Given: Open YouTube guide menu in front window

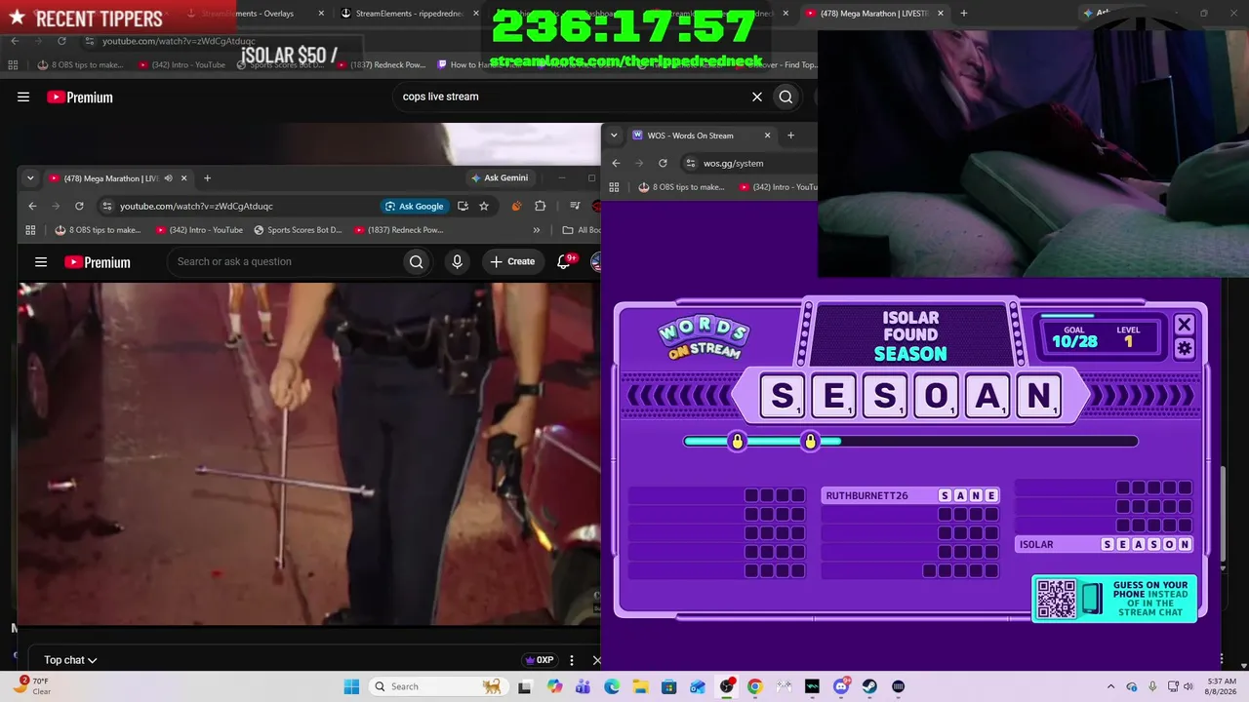Looking at the screenshot, I should pyautogui.click(x=41, y=261).
